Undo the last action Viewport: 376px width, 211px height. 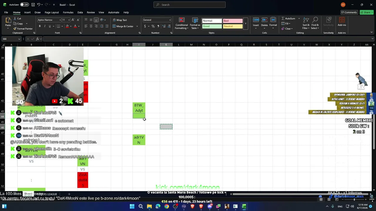pos(38,5)
